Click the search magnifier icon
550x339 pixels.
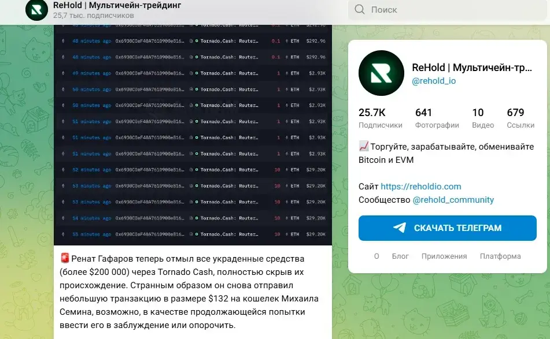360,9
